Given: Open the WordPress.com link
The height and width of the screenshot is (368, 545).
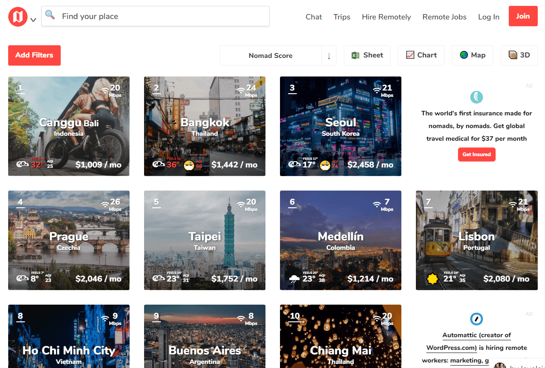Looking at the screenshot, I should tap(451, 347).
